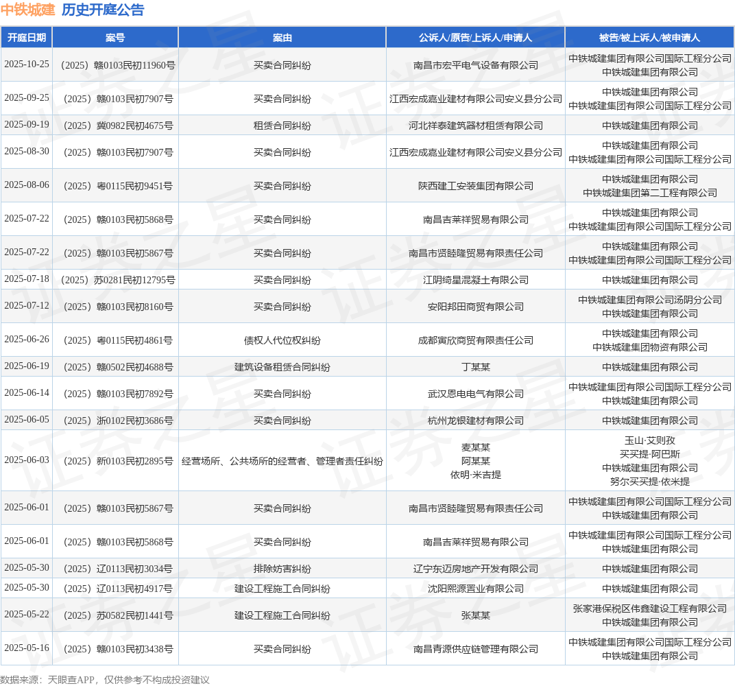Viewport: 735px width, 686px height.
Task: Select date 2025-08-06
Action: click(x=27, y=185)
